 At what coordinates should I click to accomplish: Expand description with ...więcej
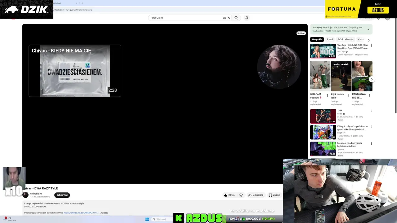coord(104,213)
